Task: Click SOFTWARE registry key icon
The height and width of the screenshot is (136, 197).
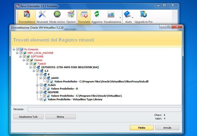Action: [x=28, y=57]
